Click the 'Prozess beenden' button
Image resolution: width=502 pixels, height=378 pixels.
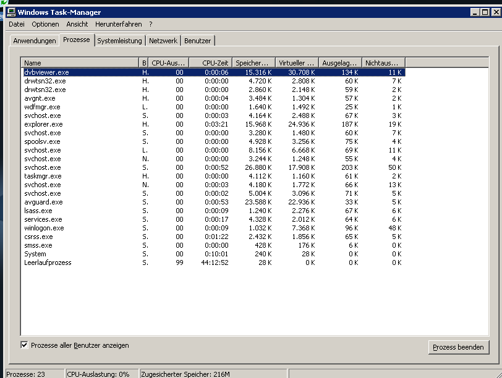(x=458, y=347)
